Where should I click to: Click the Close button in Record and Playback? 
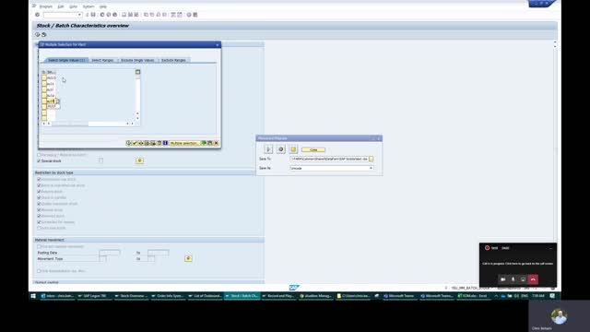(x=313, y=149)
